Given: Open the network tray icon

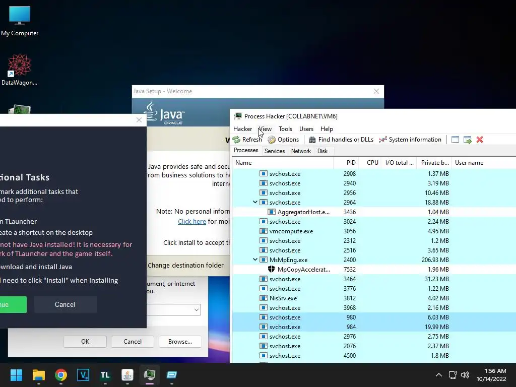Looking at the screenshot, I should tap(453, 375).
